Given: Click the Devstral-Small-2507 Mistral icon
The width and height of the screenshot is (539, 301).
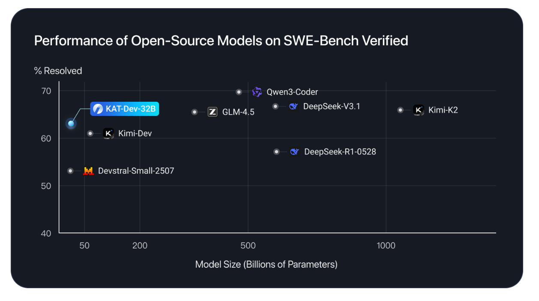Looking at the screenshot, I should [88, 171].
